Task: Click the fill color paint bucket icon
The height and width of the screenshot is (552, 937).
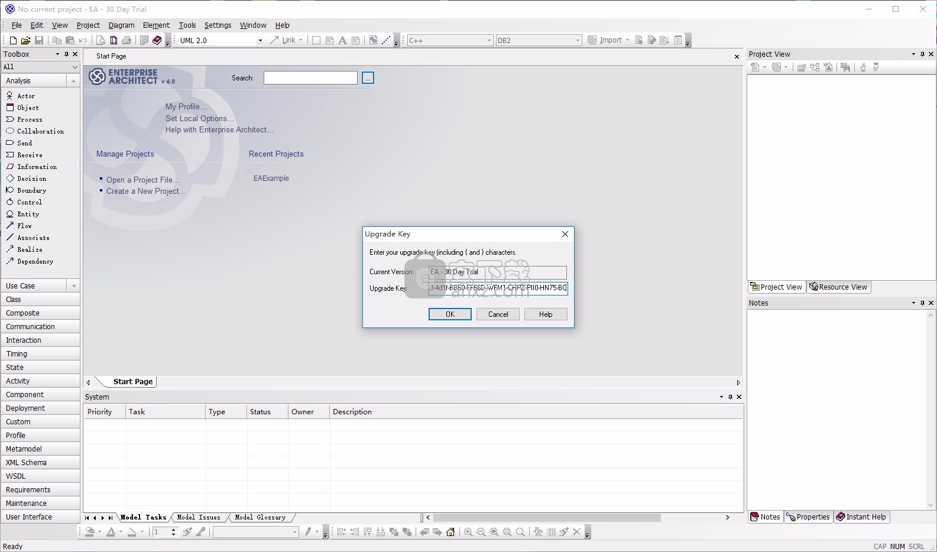Action: coord(90,532)
